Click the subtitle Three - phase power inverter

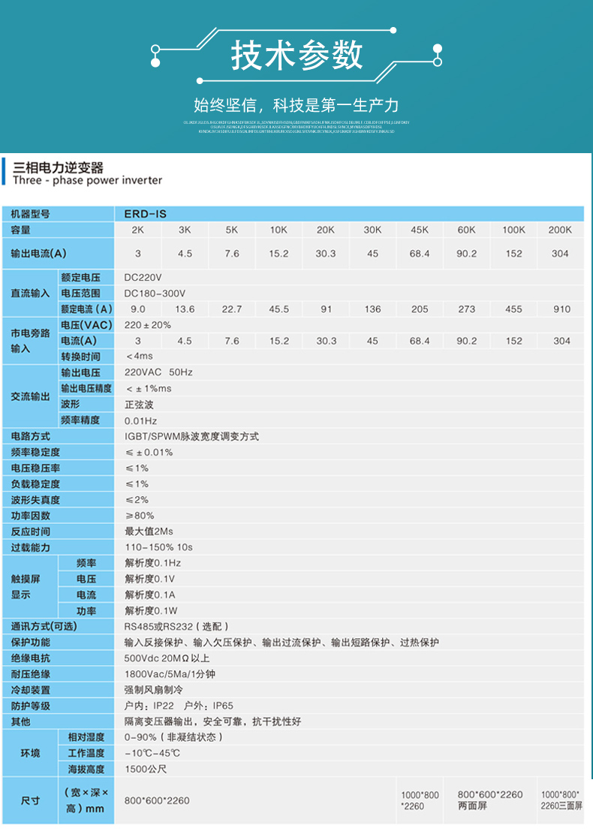(87, 180)
